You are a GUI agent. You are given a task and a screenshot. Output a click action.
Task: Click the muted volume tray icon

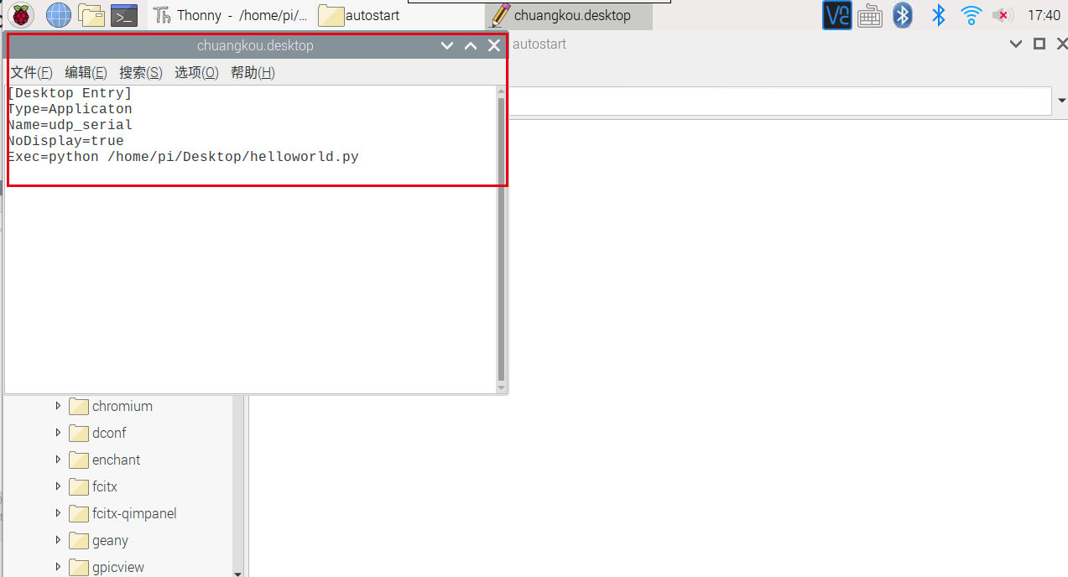point(1001,15)
